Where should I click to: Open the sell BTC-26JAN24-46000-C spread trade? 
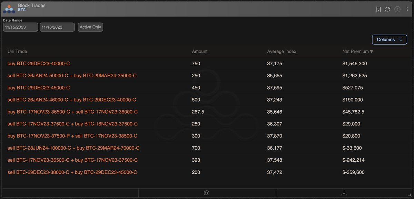click(x=72, y=100)
